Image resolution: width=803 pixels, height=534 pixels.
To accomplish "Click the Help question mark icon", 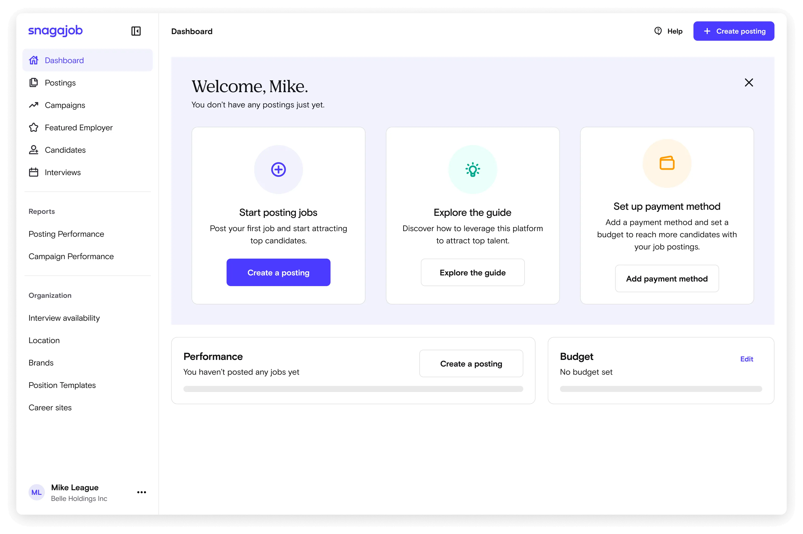I will pos(658,31).
